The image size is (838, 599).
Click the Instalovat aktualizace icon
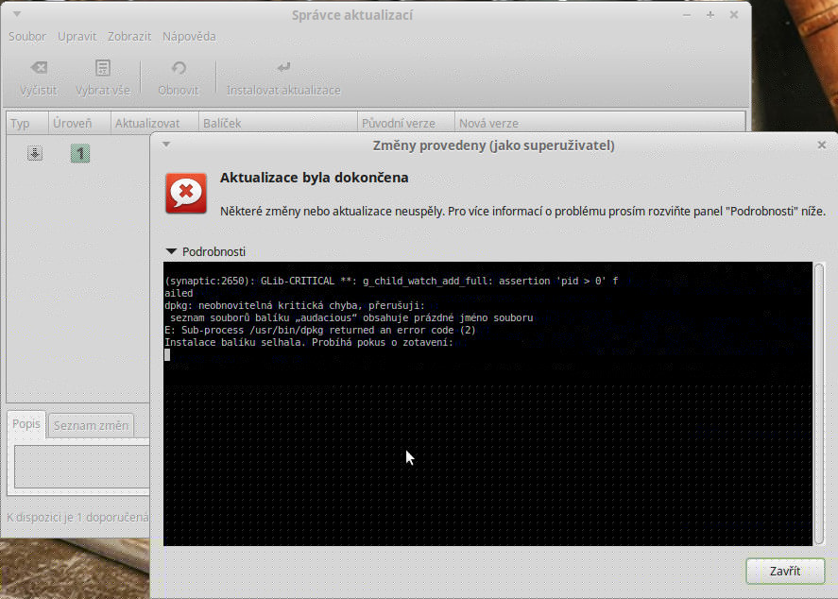[x=283, y=68]
